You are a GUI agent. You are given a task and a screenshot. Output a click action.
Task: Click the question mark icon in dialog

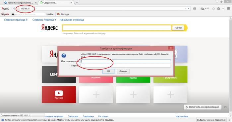pos(64,56)
